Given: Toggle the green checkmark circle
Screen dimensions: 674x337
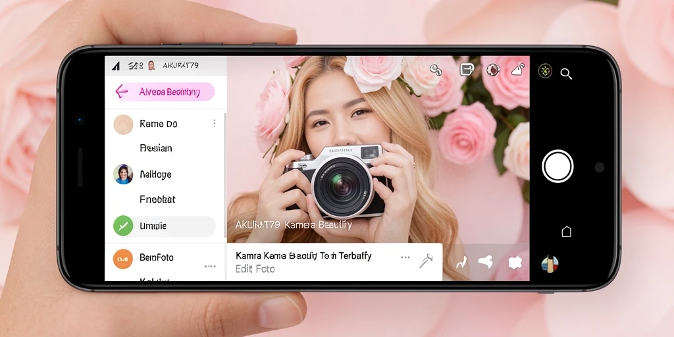Looking at the screenshot, I should point(123,226).
